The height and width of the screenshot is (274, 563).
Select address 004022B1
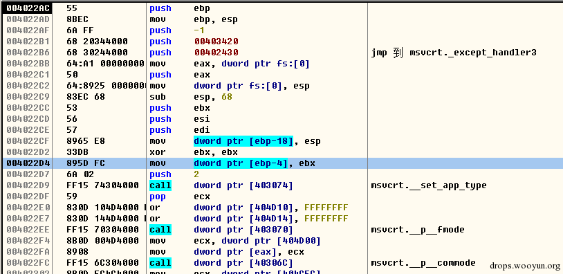coord(28,42)
